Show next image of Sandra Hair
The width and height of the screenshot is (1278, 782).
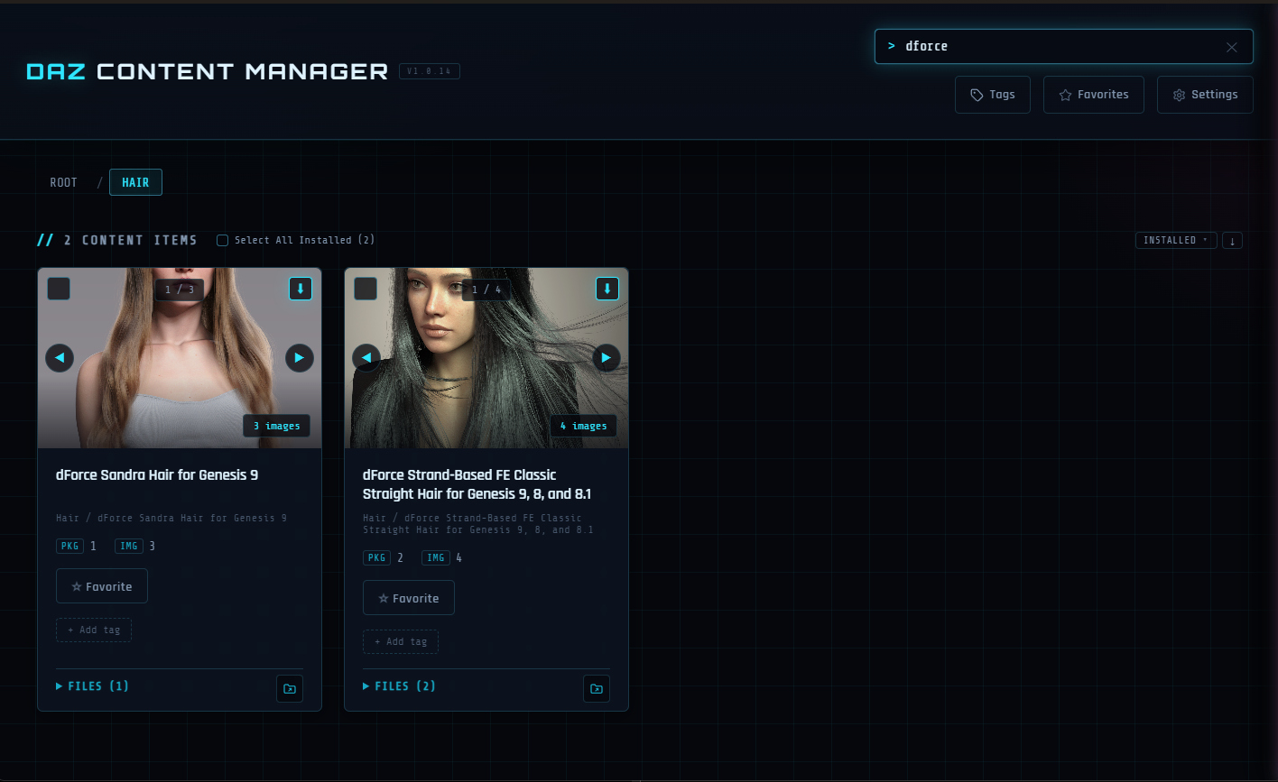(300, 358)
